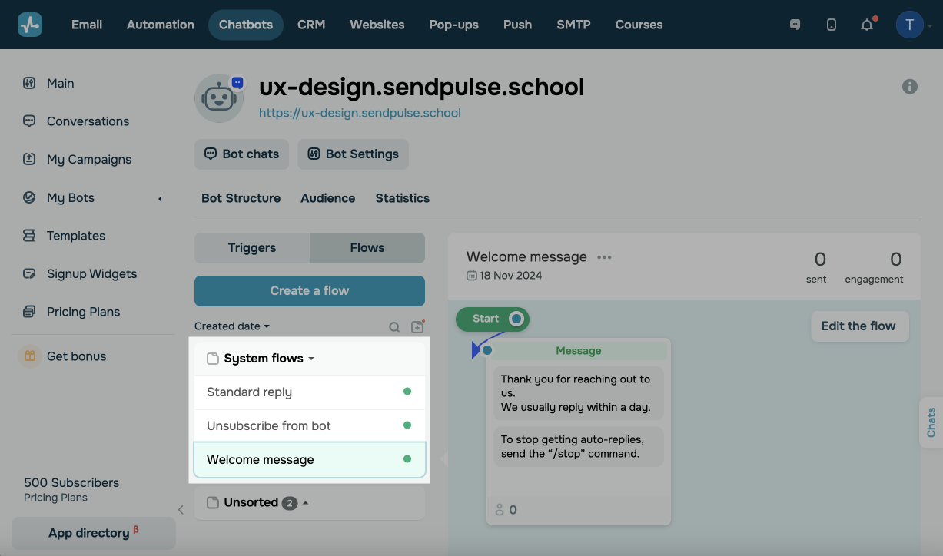Open the user avatar T menu
This screenshot has width=943, height=556.
tap(910, 25)
